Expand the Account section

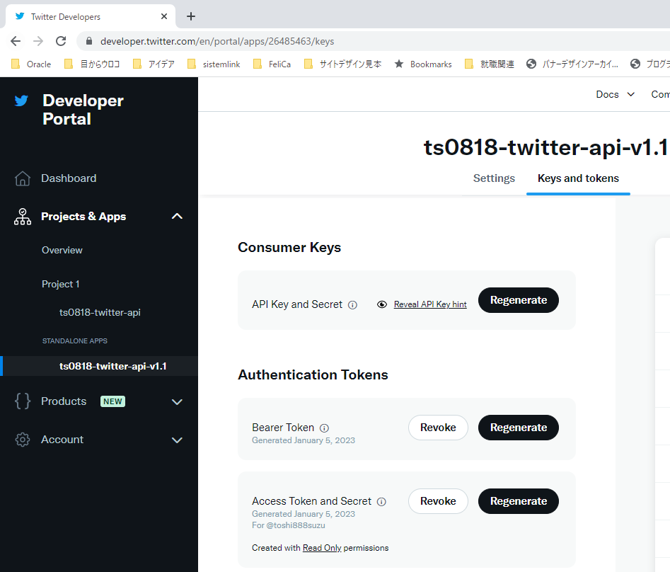pos(176,440)
